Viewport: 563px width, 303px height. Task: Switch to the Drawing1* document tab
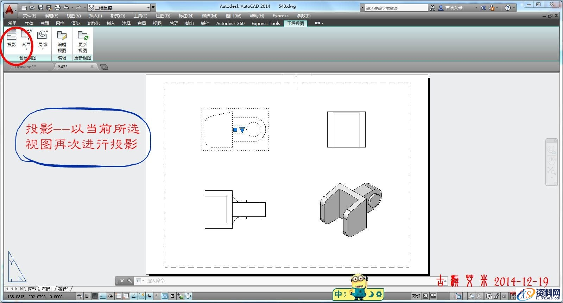click(x=25, y=67)
